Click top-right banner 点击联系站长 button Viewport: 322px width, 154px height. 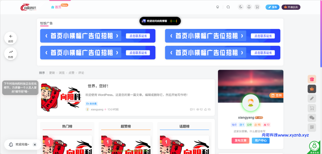tap(263, 36)
